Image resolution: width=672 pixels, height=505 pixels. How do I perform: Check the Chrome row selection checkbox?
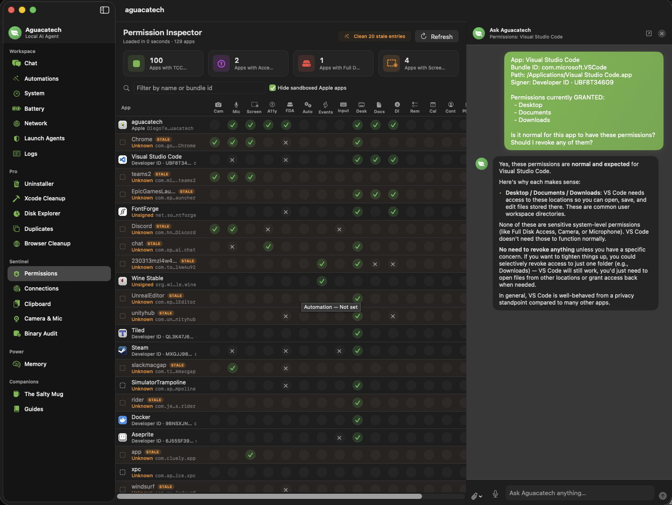[x=123, y=142]
